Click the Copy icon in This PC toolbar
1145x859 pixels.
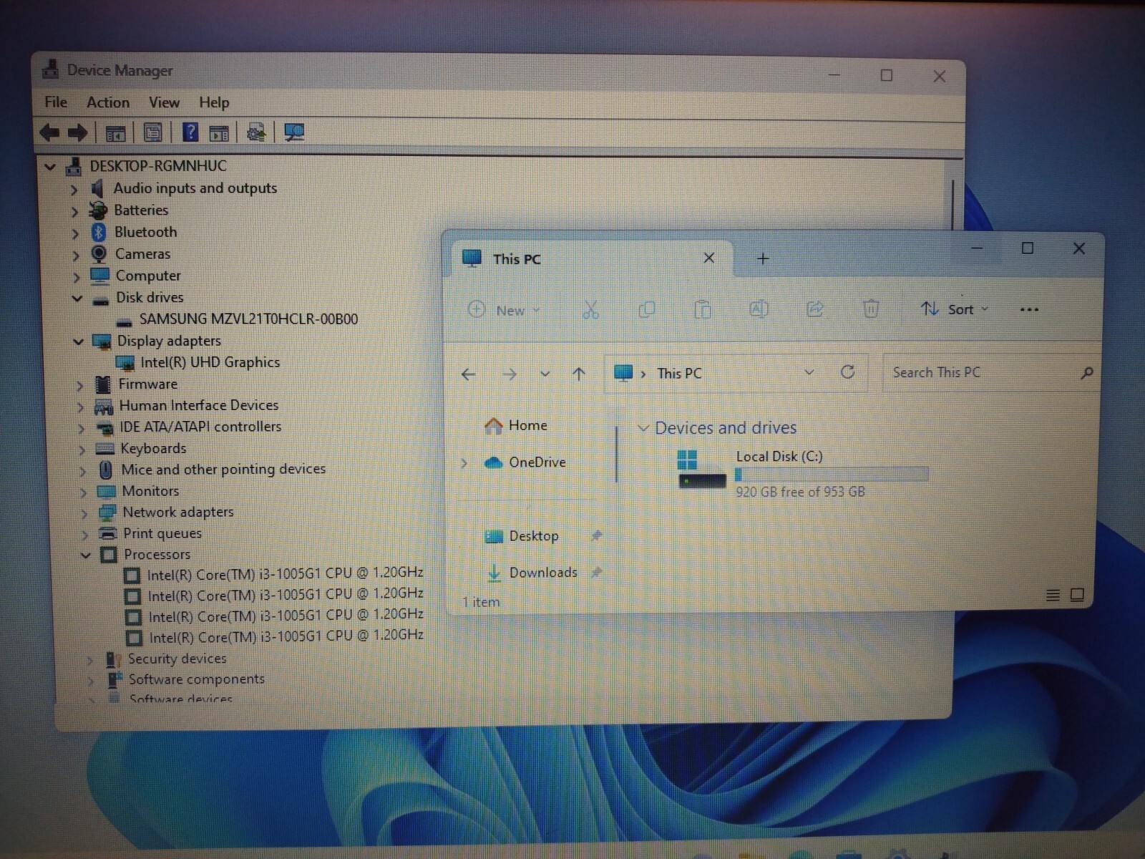click(x=646, y=309)
